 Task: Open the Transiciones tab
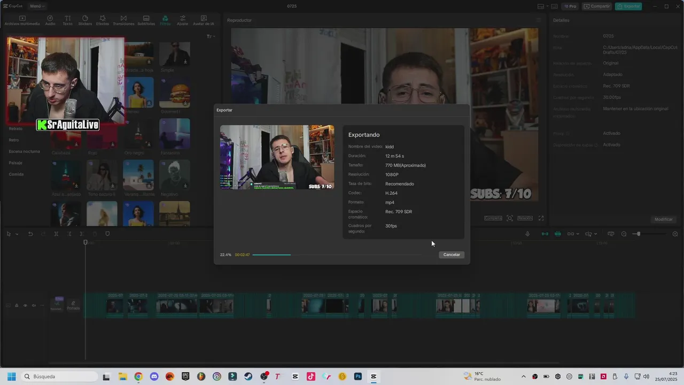tap(123, 20)
